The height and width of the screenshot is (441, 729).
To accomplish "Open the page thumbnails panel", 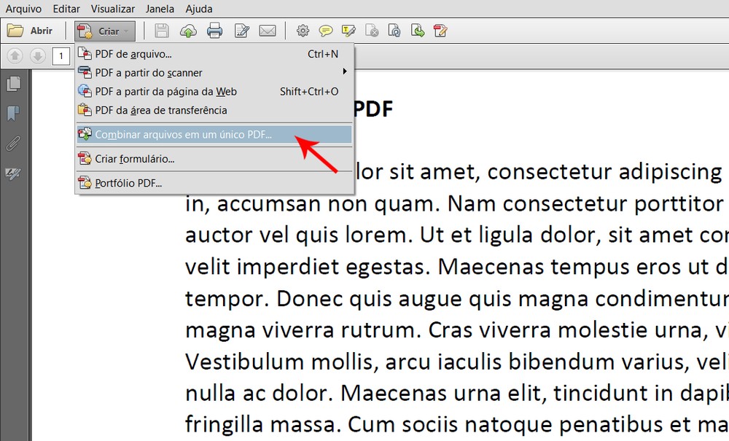I will (13, 84).
